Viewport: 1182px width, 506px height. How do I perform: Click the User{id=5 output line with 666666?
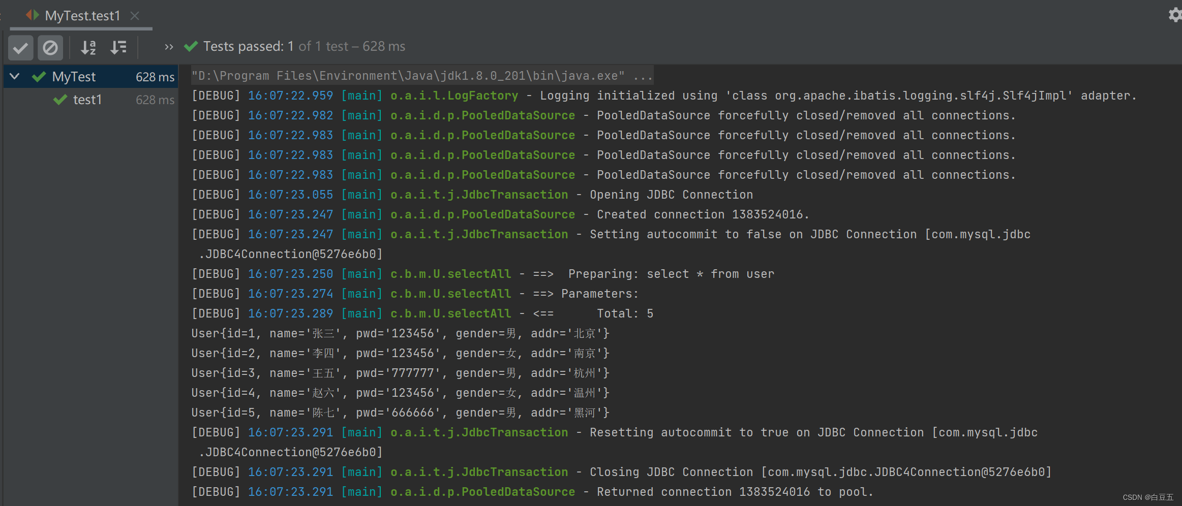coord(400,413)
